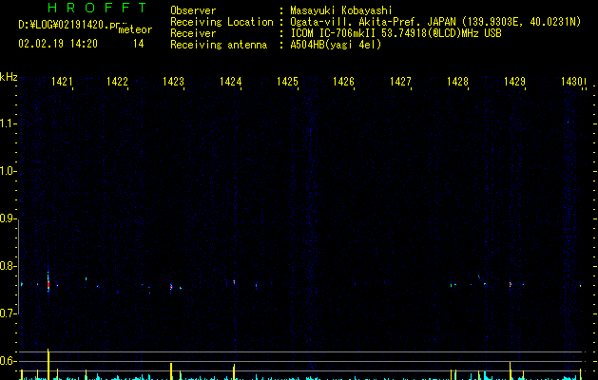Click the 0.9 kHz frequency tick label

(8, 218)
